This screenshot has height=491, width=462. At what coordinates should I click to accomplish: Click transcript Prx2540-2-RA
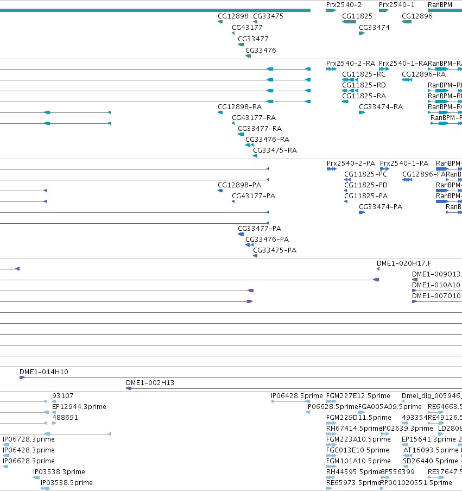(351, 63)
